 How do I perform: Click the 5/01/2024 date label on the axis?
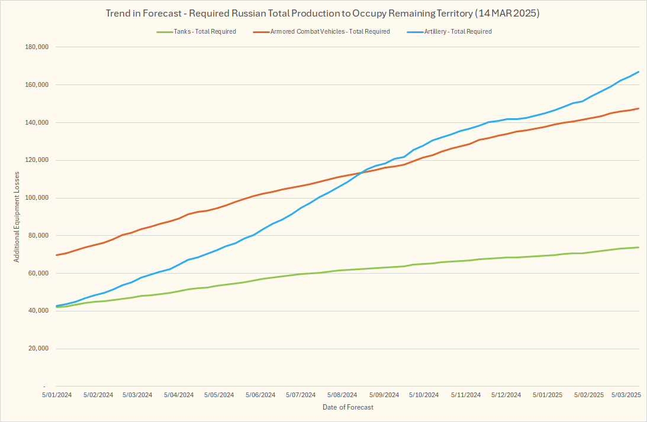[57, 395]
